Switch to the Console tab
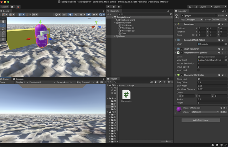 click(x=18, y=79)
